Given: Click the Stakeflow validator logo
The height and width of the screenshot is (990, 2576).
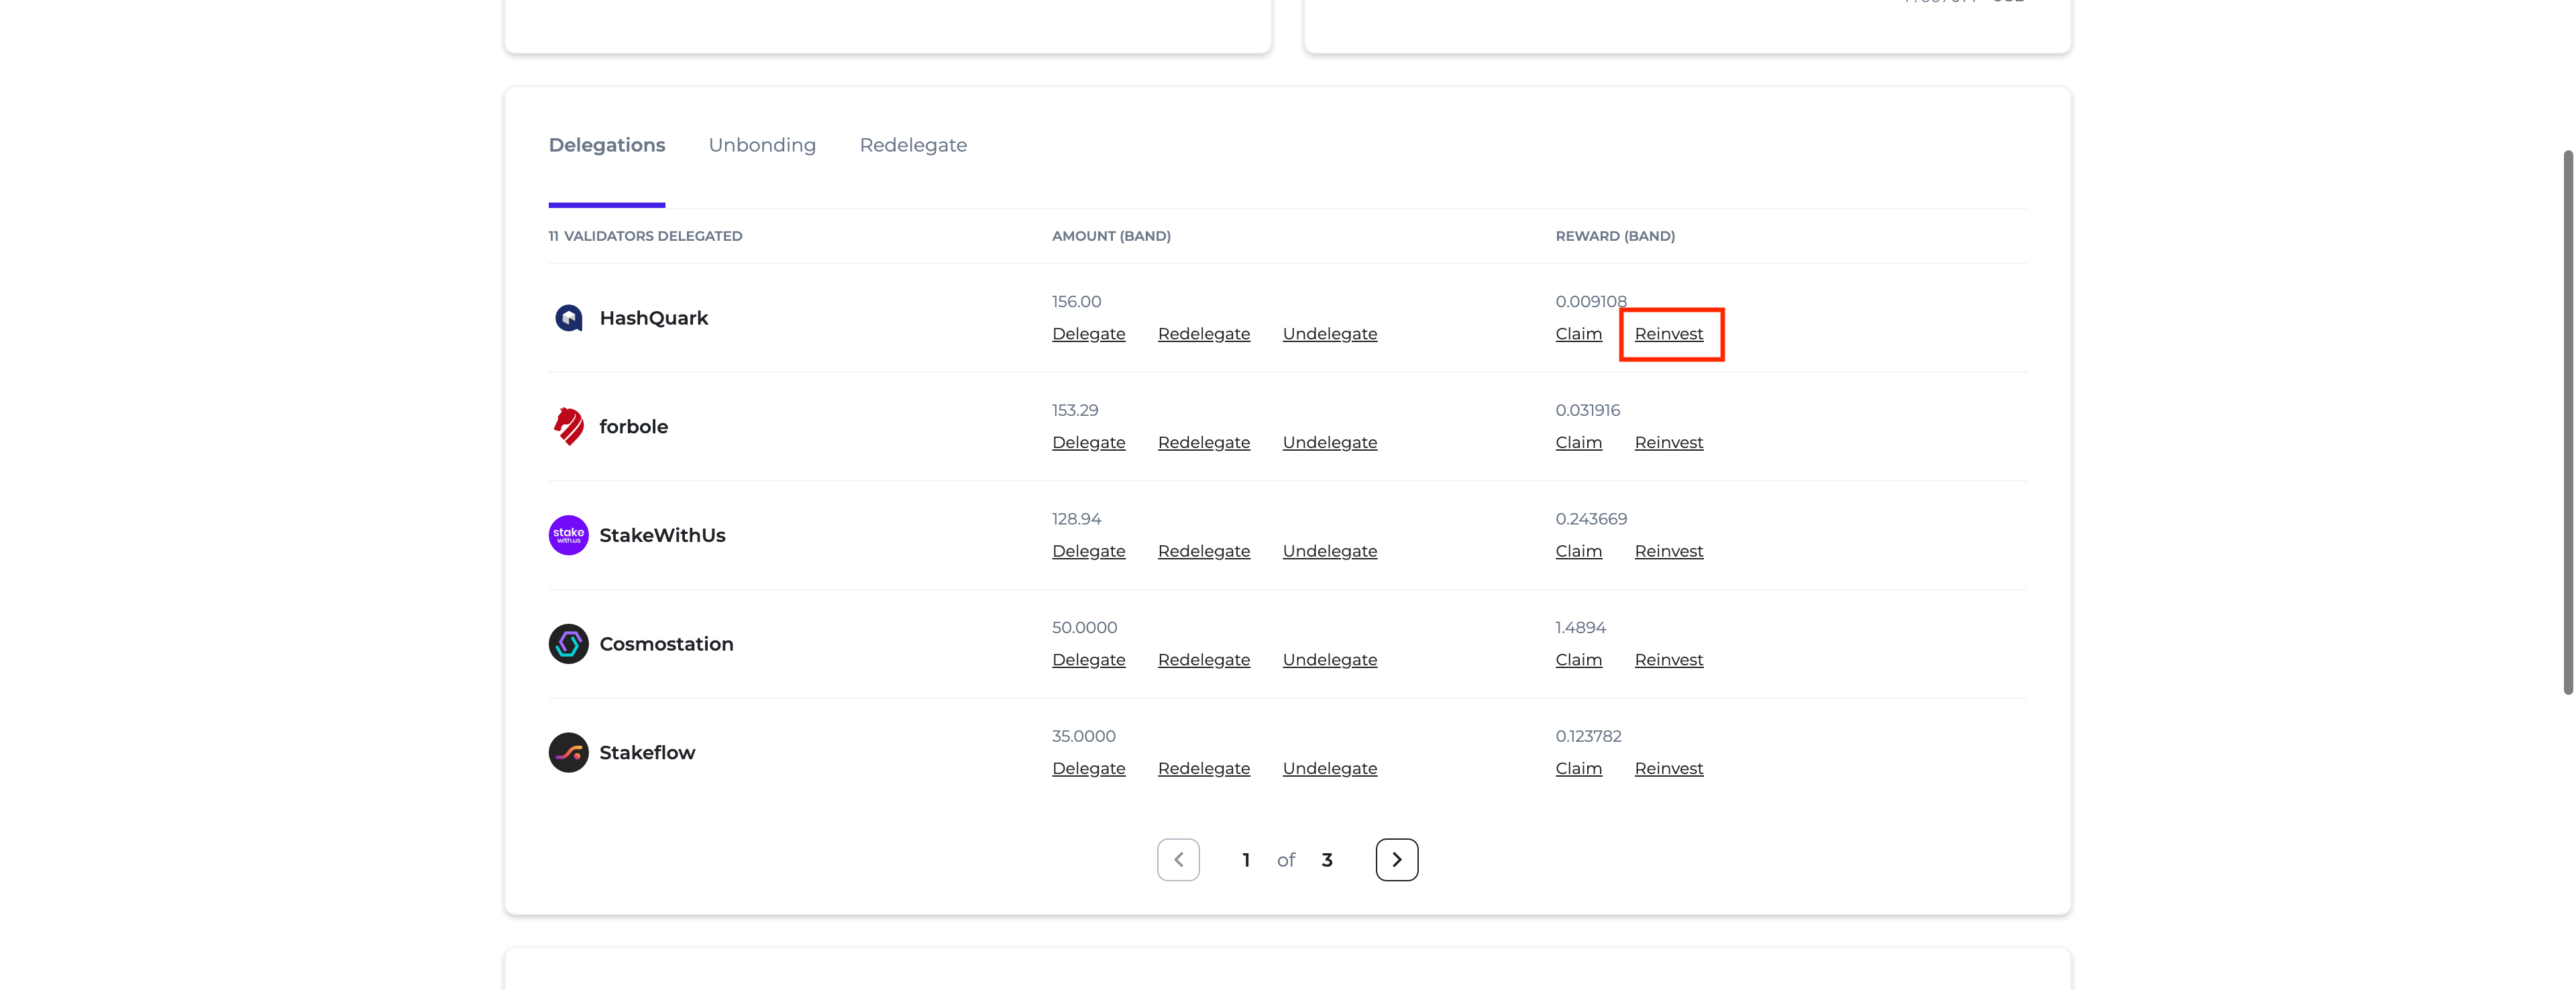Looking at the screenshot, I should click(569, 753).
